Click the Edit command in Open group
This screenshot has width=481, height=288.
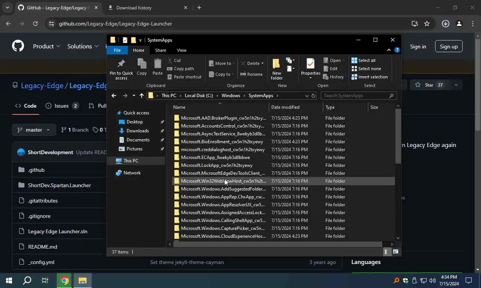(330, 69)
